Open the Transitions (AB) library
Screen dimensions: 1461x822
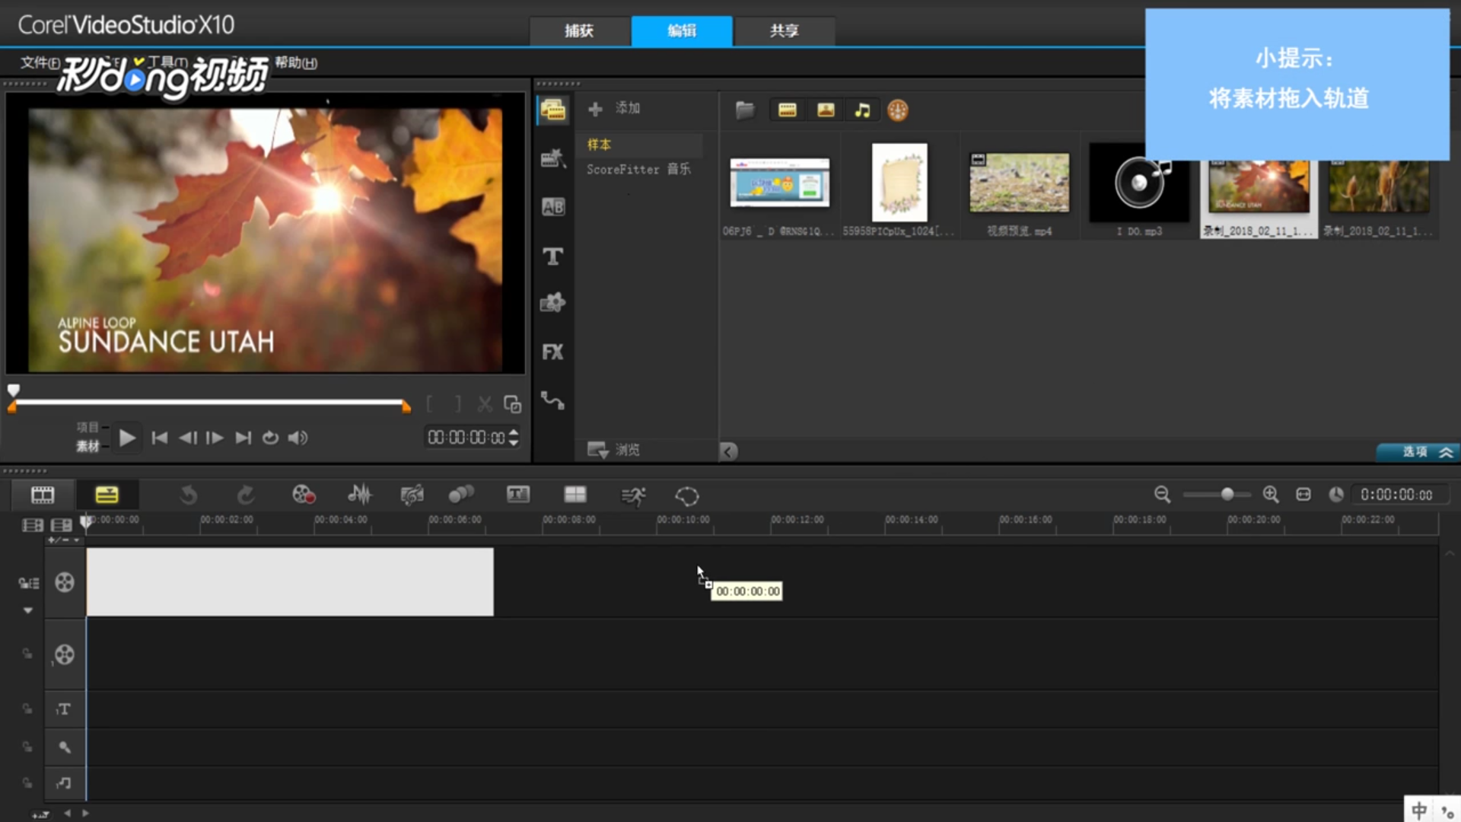(x=552, y=207)
